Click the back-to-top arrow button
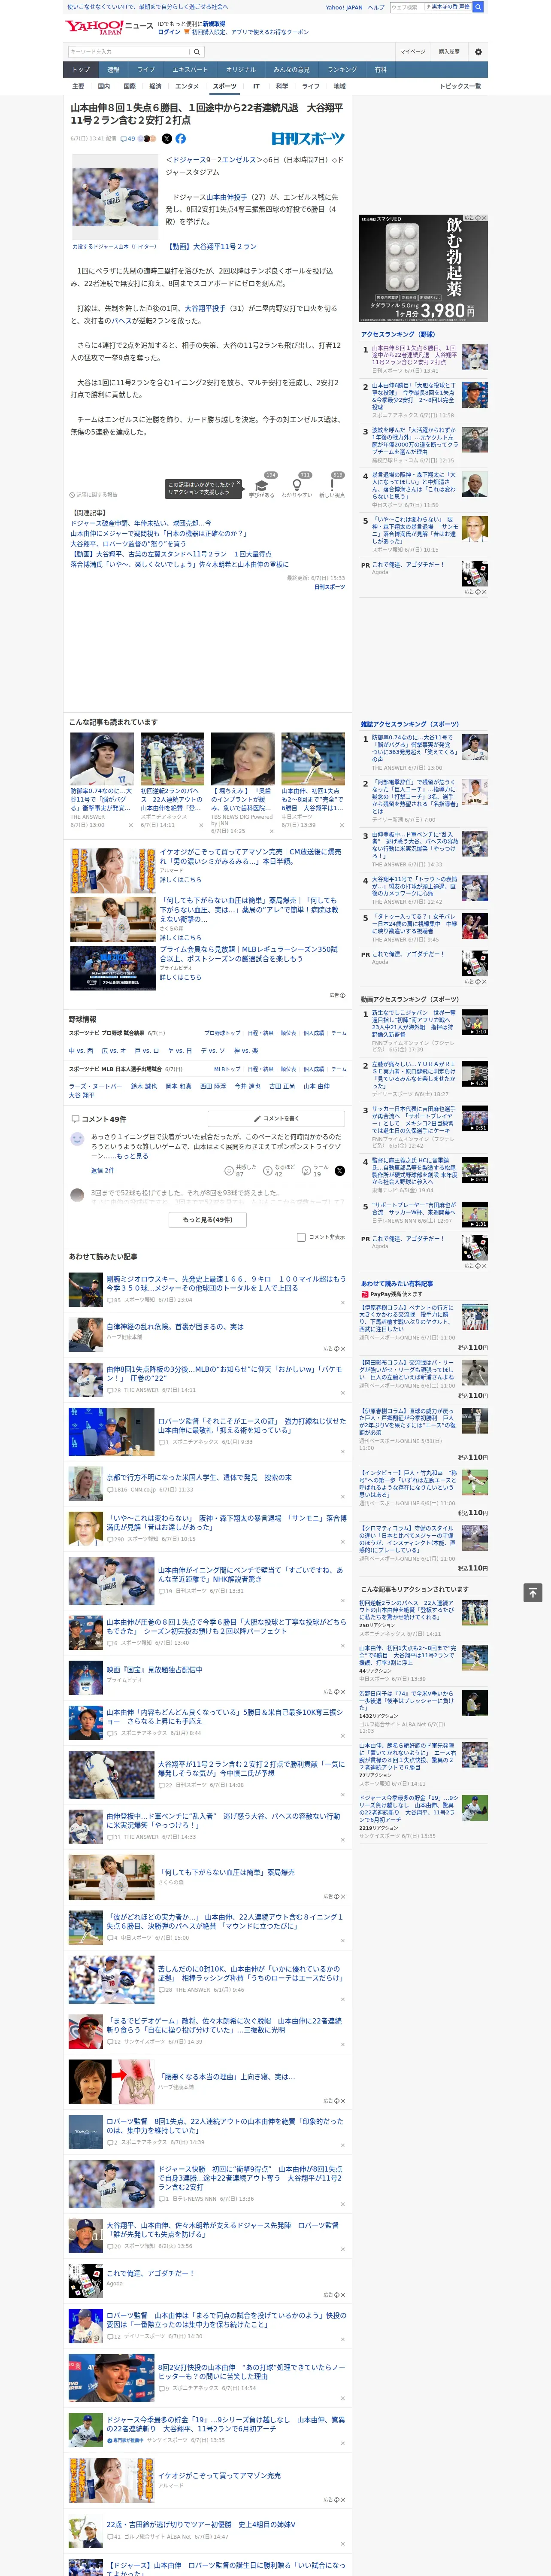The height and width of the screenshot is (2576, 551). pos(533,1592)
